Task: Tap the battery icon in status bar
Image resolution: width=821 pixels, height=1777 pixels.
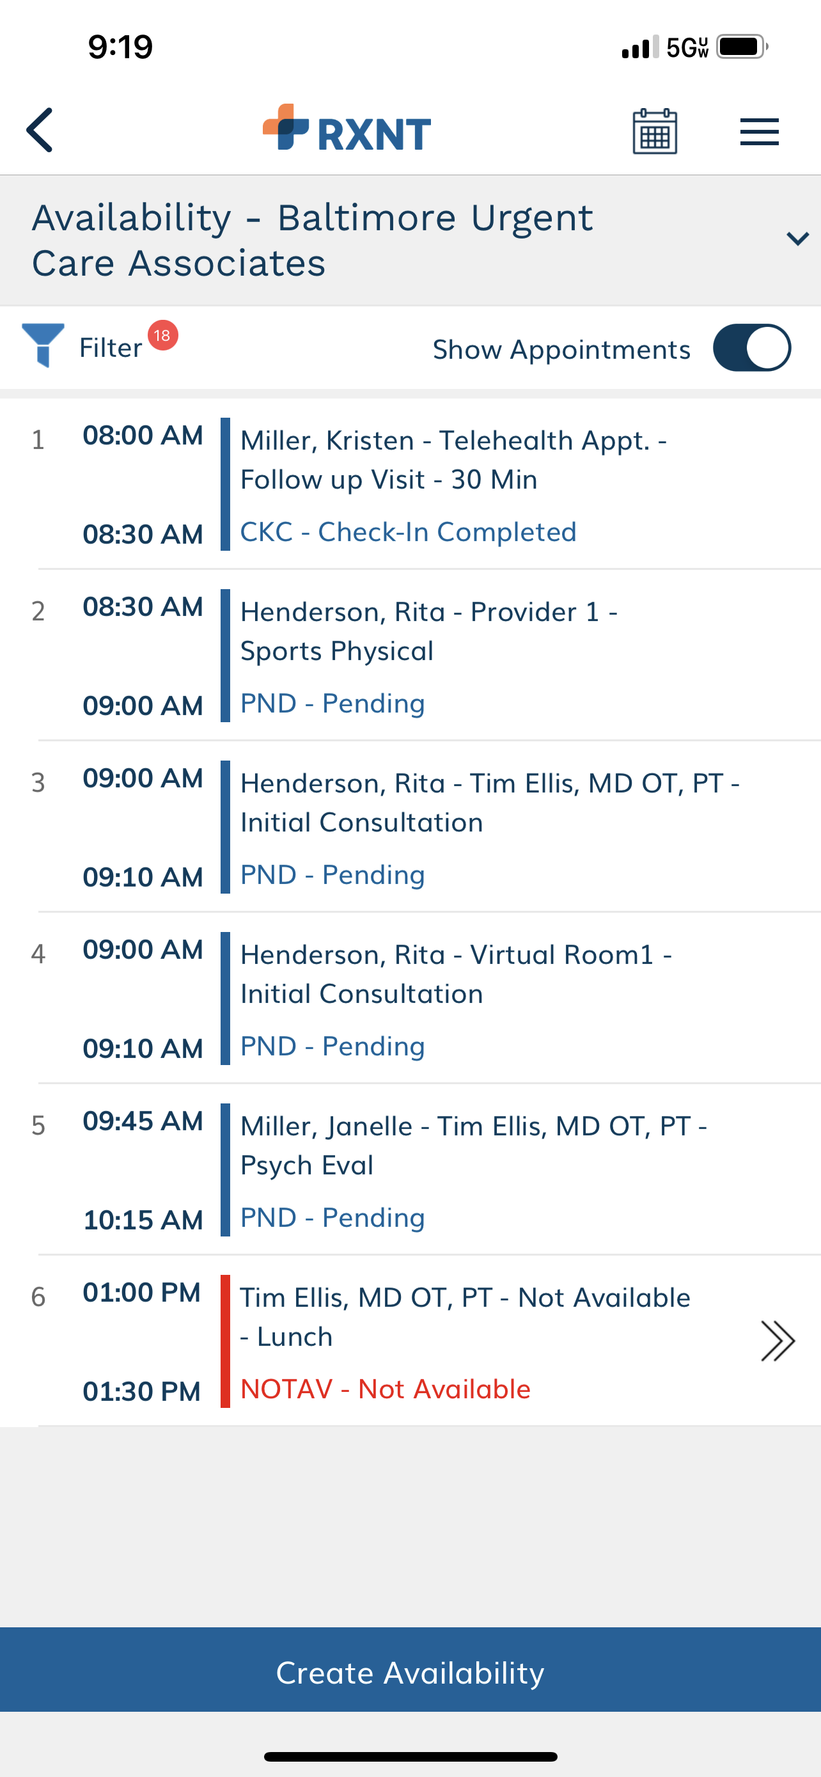Action: coord(742,47)
